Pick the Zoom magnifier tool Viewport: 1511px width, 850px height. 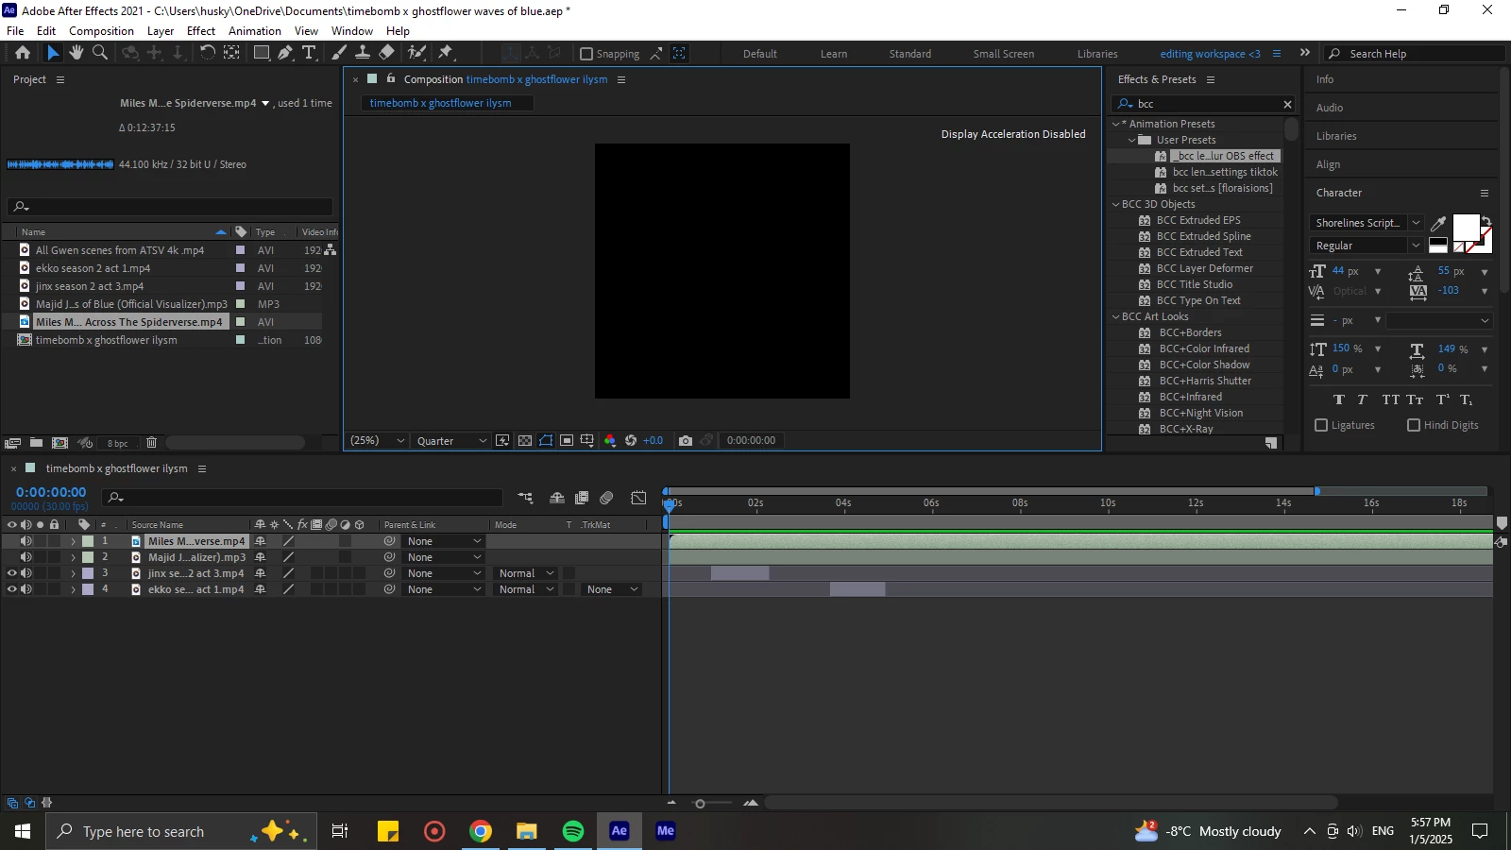100,53
